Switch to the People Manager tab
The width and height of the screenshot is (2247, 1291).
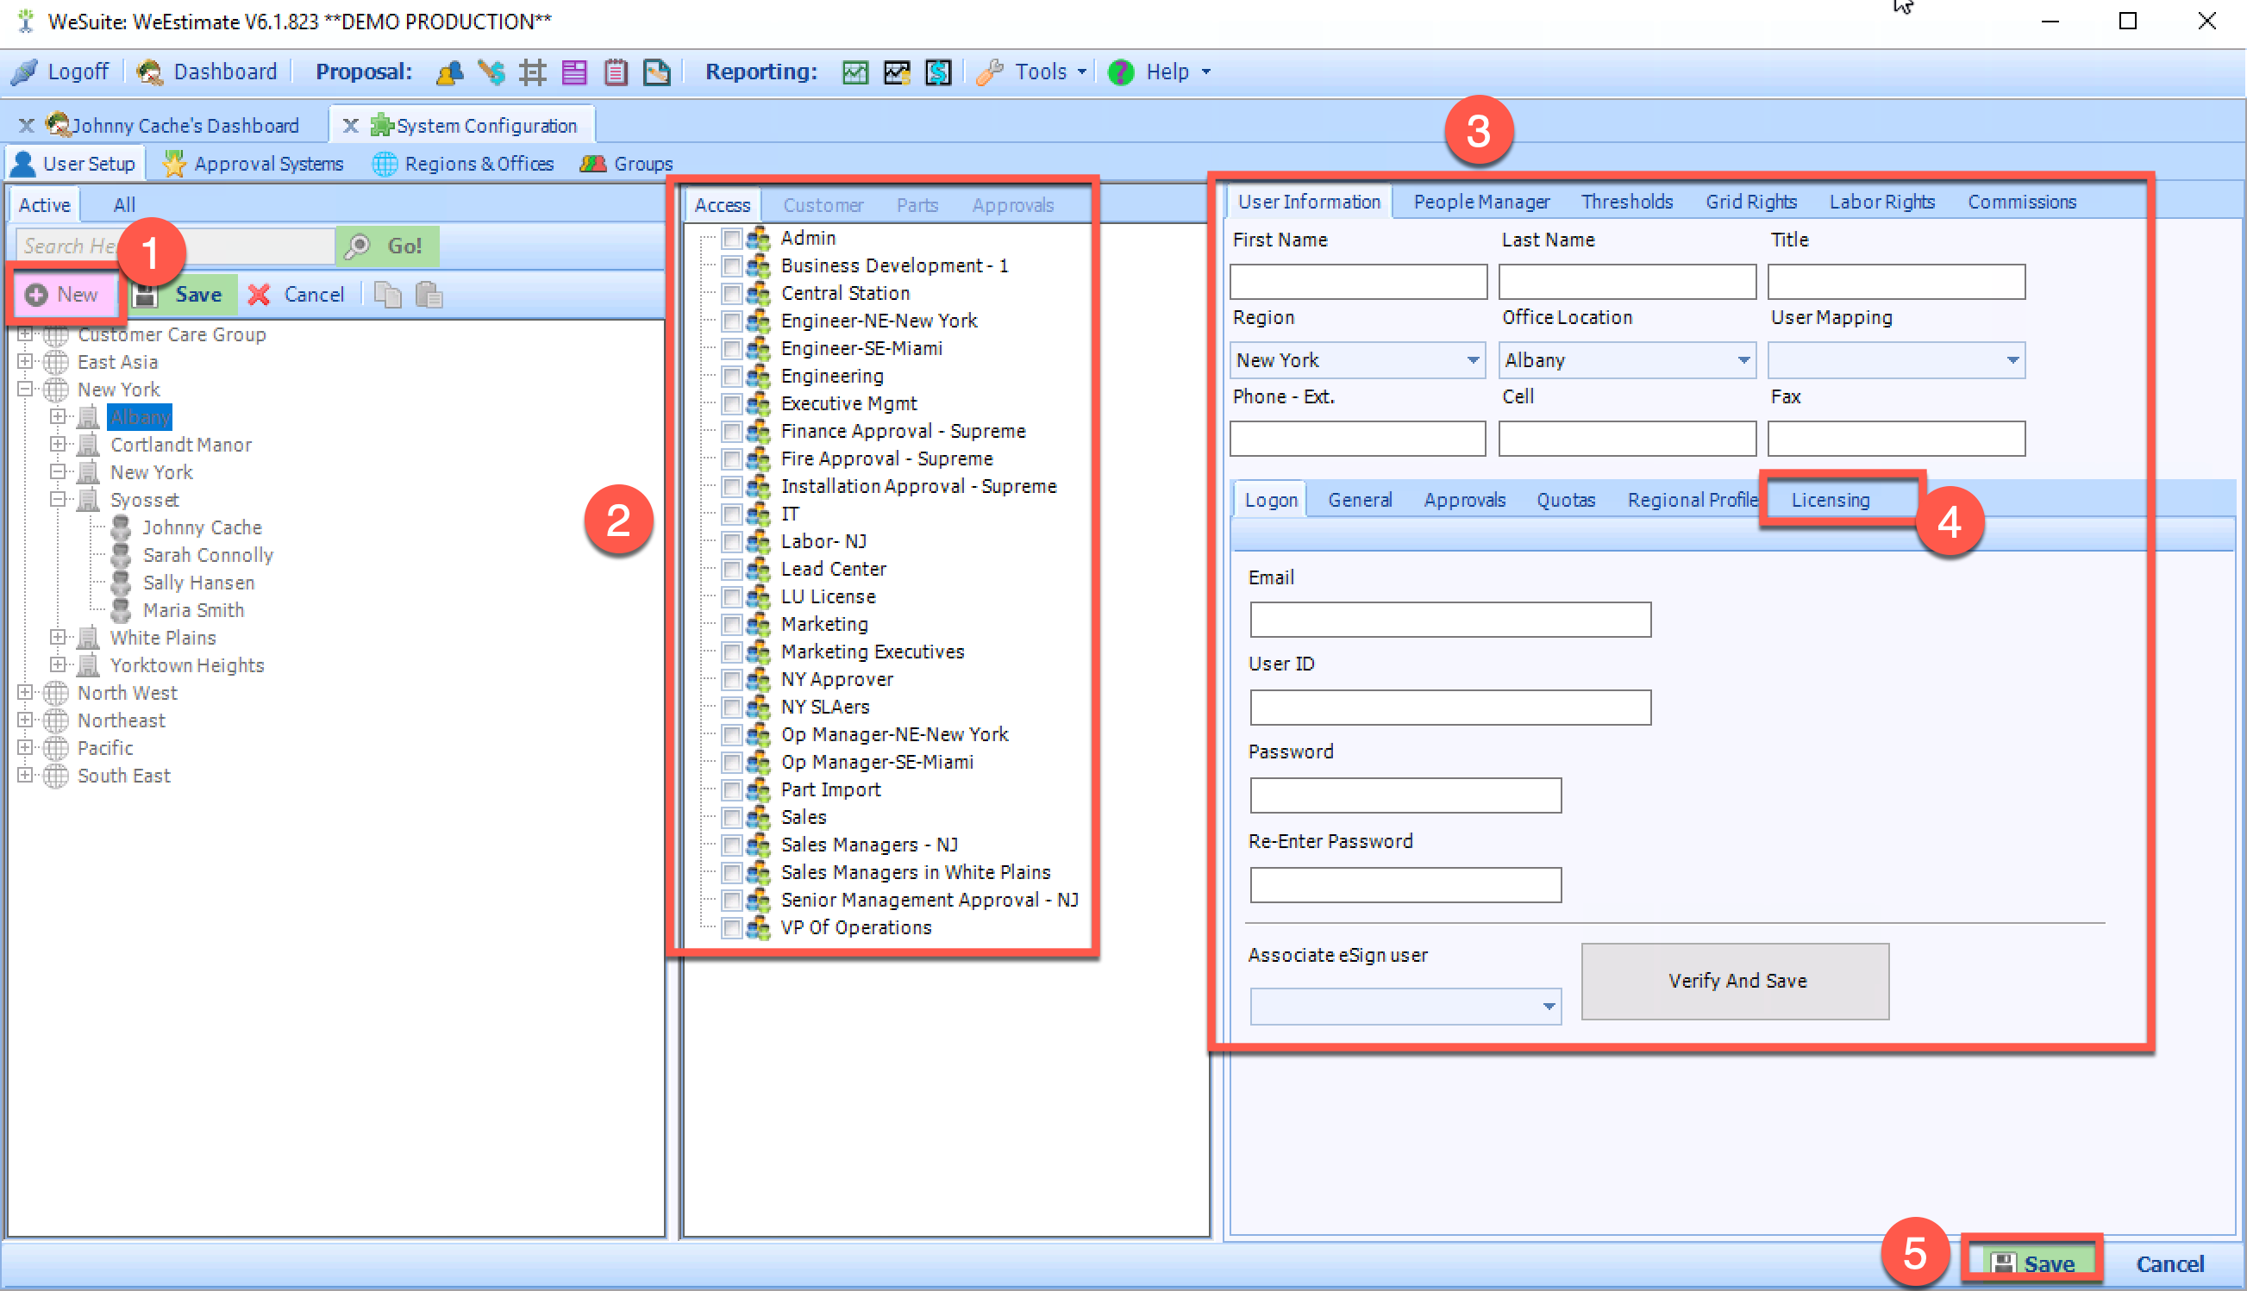coord(1481,203)
